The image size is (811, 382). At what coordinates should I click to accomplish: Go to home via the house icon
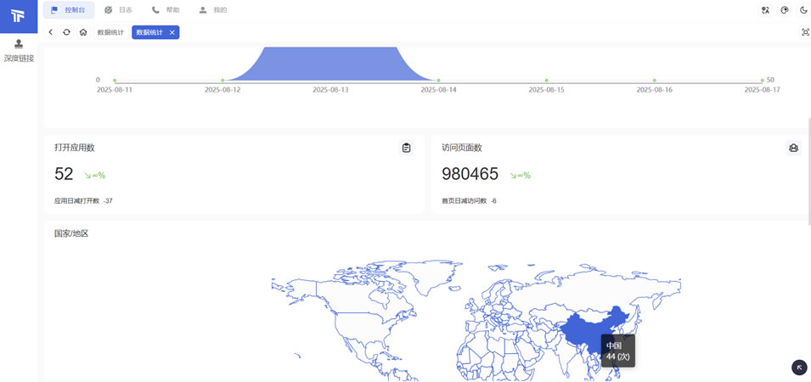click(x=82, y=32)
